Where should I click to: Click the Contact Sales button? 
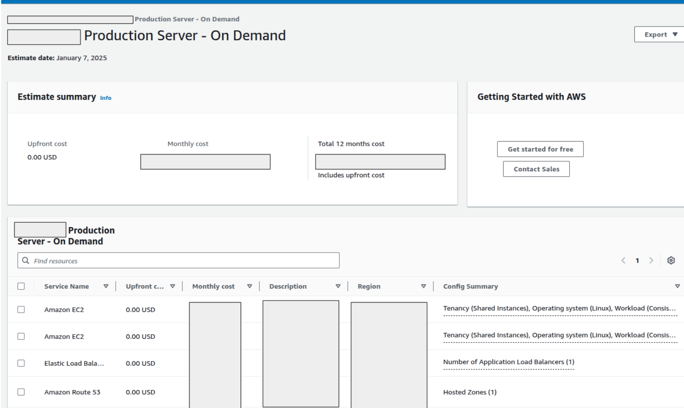point(536,169)
